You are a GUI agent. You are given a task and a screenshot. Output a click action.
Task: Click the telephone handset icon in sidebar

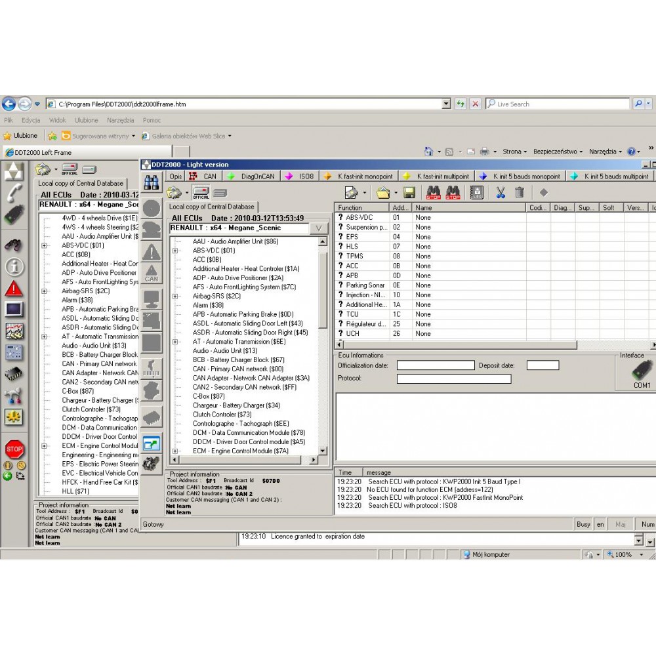point(14,194)
